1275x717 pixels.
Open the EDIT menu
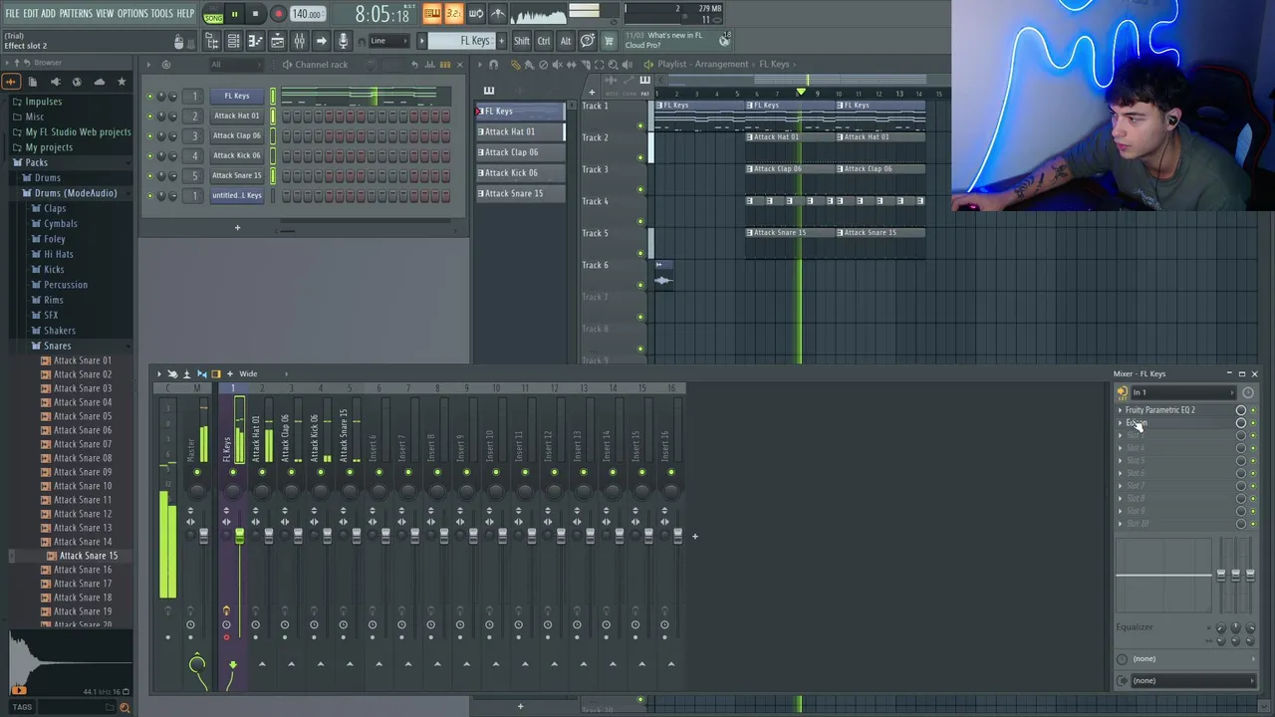[30, 13]
